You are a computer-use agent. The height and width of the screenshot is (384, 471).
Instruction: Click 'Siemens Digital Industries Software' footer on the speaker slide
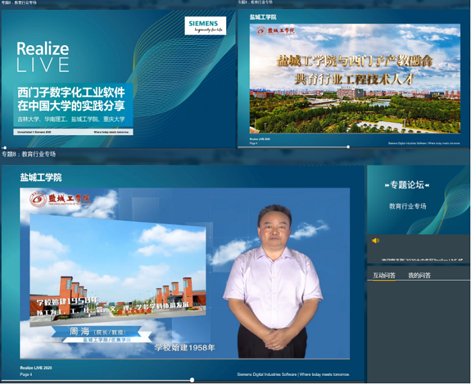(266, 375)
